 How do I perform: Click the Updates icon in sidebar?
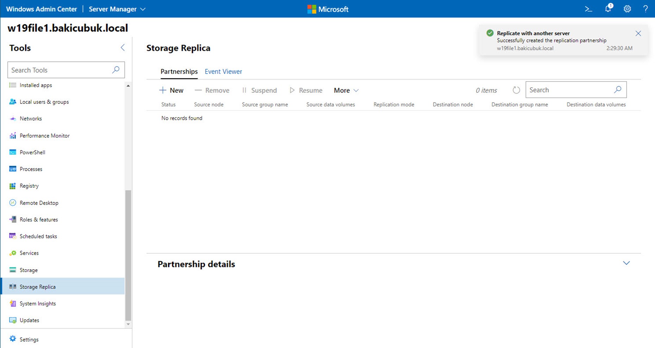click(x=13, y=320)
